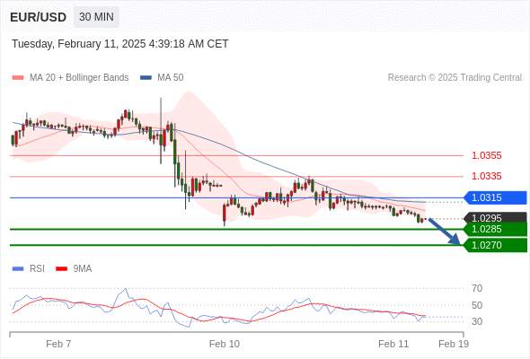
Task: Click the 30 MIN timeframe badge
Action: [96, 16]
